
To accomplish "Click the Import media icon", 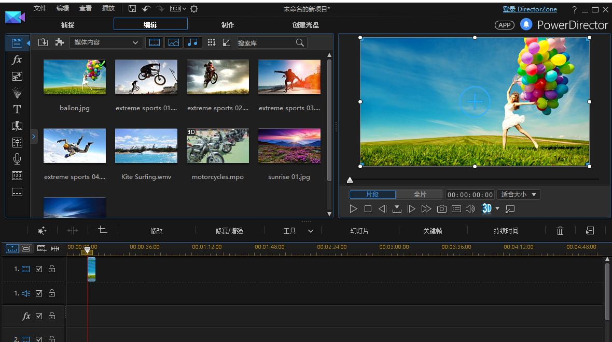I will tap(43, 42).
